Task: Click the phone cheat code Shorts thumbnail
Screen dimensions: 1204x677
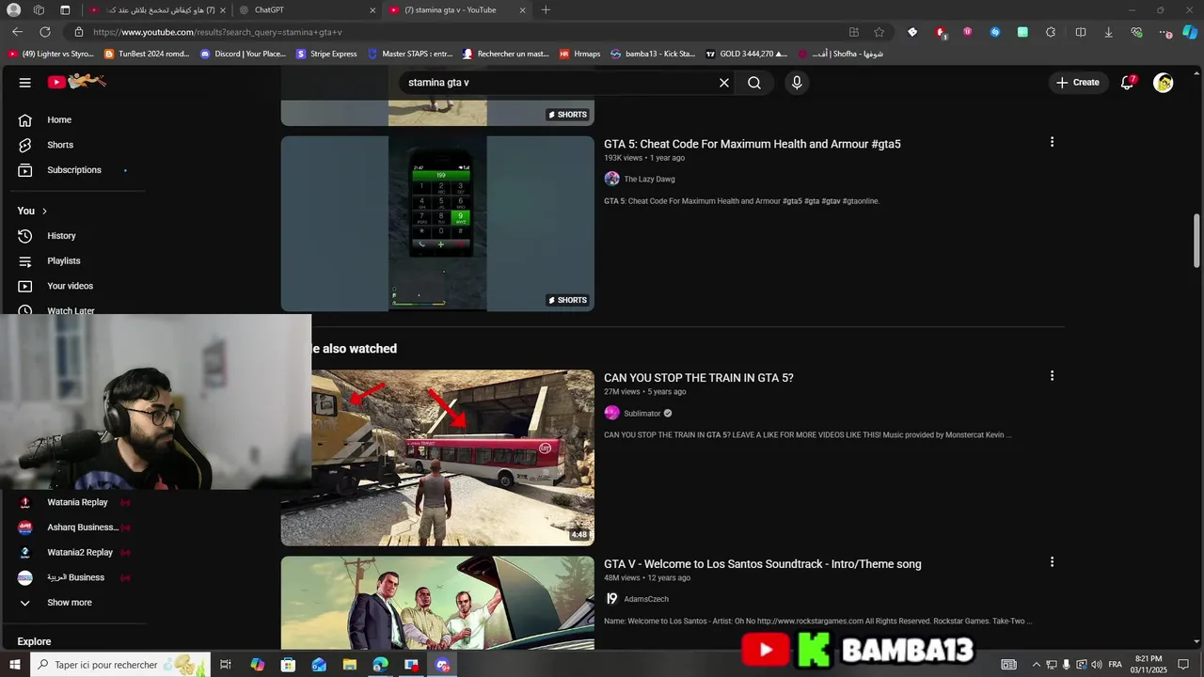Action: click(437, 224)
